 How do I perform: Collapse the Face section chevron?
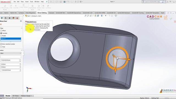point(21,28)
